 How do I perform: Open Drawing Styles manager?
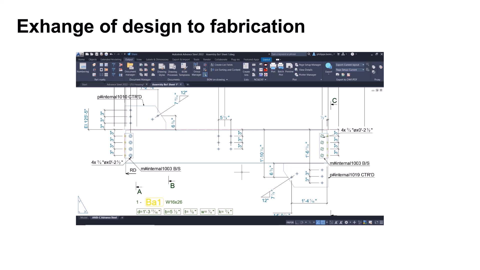pyautogui.click(x=162, y=66)
